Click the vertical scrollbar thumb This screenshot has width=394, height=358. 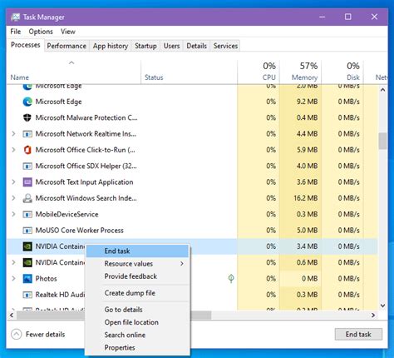coord(382,141)
